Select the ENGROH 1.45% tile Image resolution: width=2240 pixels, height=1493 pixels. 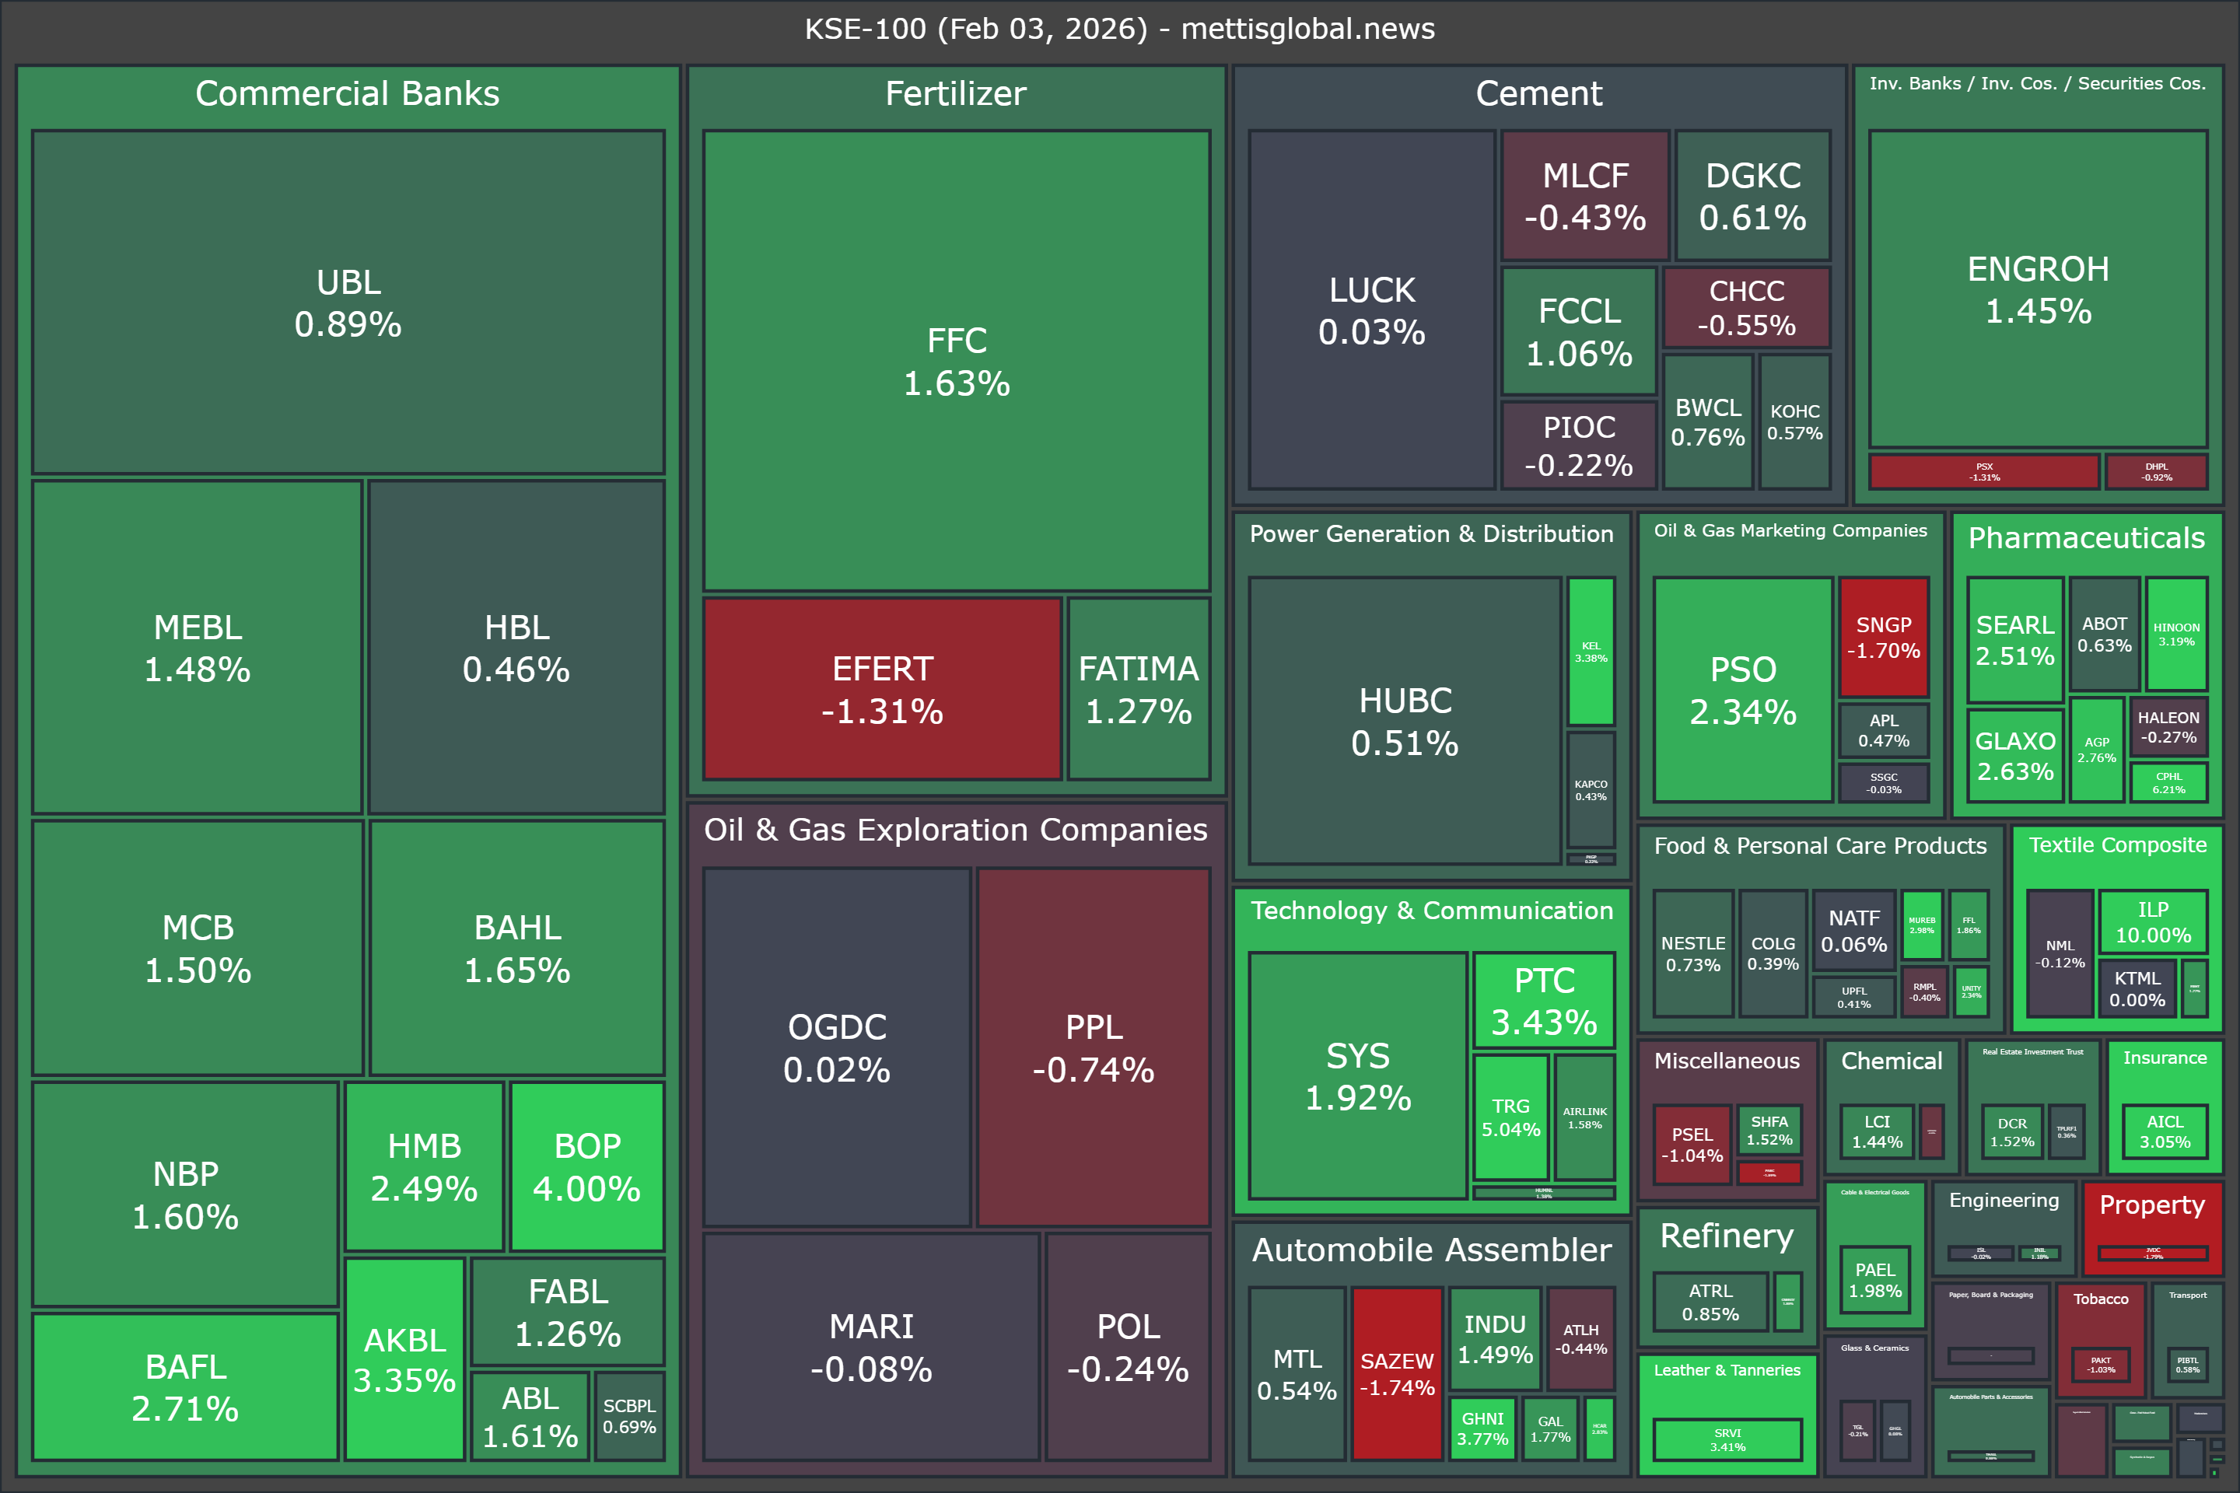click(x=2038, y=289)
